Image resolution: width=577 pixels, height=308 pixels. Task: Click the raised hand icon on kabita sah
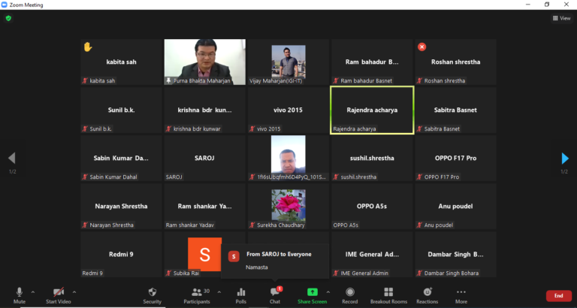click(x=88, y=47)
